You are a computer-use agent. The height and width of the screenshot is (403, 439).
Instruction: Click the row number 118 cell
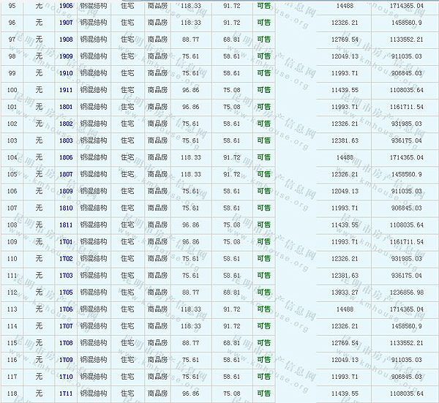(x=12, y=393)
